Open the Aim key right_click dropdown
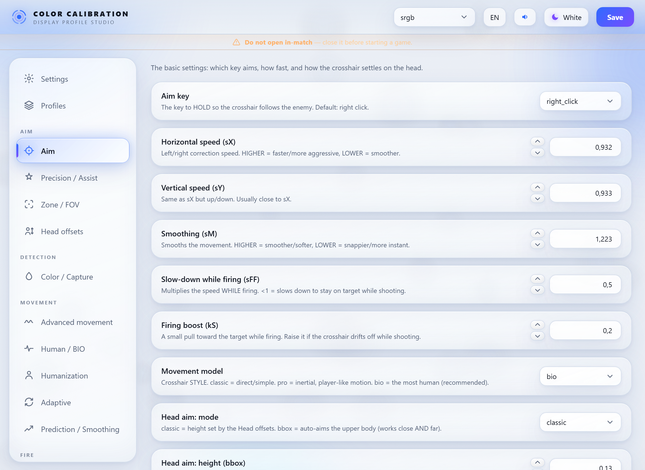Viewport: 645px width, 470px height. point(580,101)
